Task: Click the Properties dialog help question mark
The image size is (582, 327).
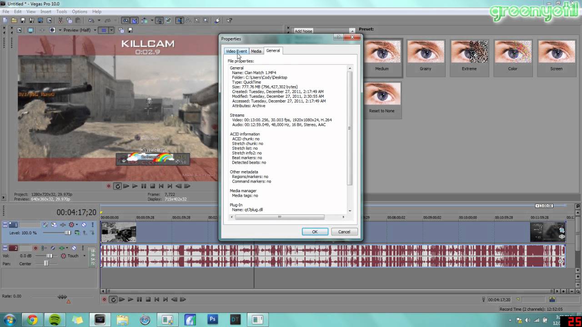Action: point(338,38)
